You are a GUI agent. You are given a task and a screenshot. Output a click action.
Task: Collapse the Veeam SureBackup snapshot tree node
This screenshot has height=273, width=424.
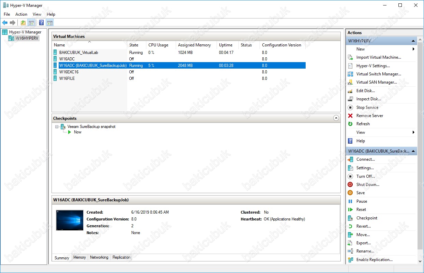tap(57, 127)
